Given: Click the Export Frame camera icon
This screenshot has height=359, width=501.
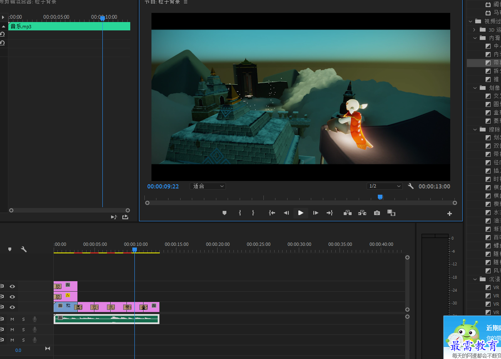Looking at the screenshot, I should (x=377, y=213).
